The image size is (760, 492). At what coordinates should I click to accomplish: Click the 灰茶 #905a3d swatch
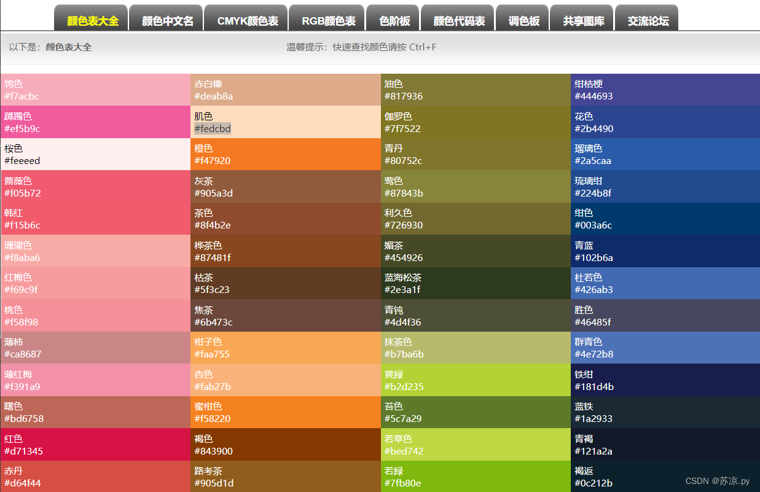[286, 186]
